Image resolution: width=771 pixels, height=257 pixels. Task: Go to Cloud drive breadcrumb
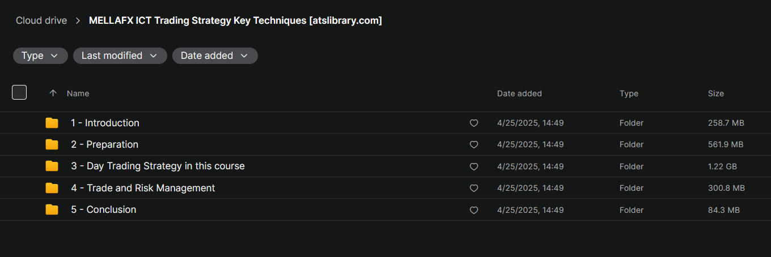[x=41, y=20]
